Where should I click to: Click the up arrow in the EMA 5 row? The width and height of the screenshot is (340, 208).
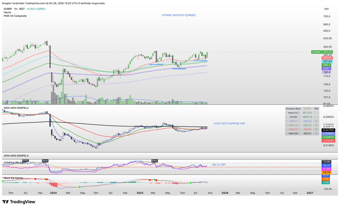(x=316, y=121)
